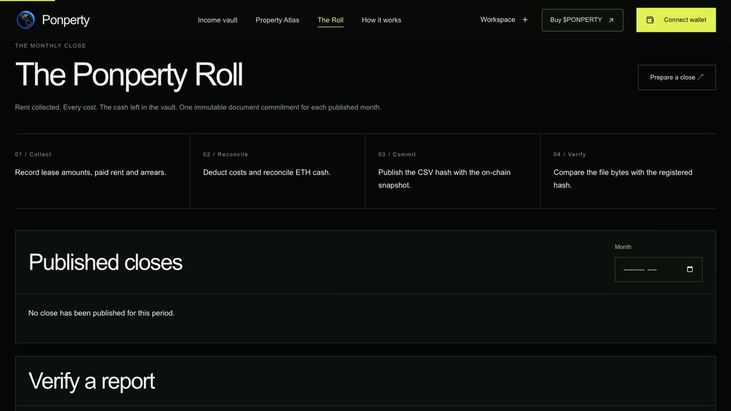
Task: Click 'Record lease amounts, paid rent' text
Action: (91, 172)
